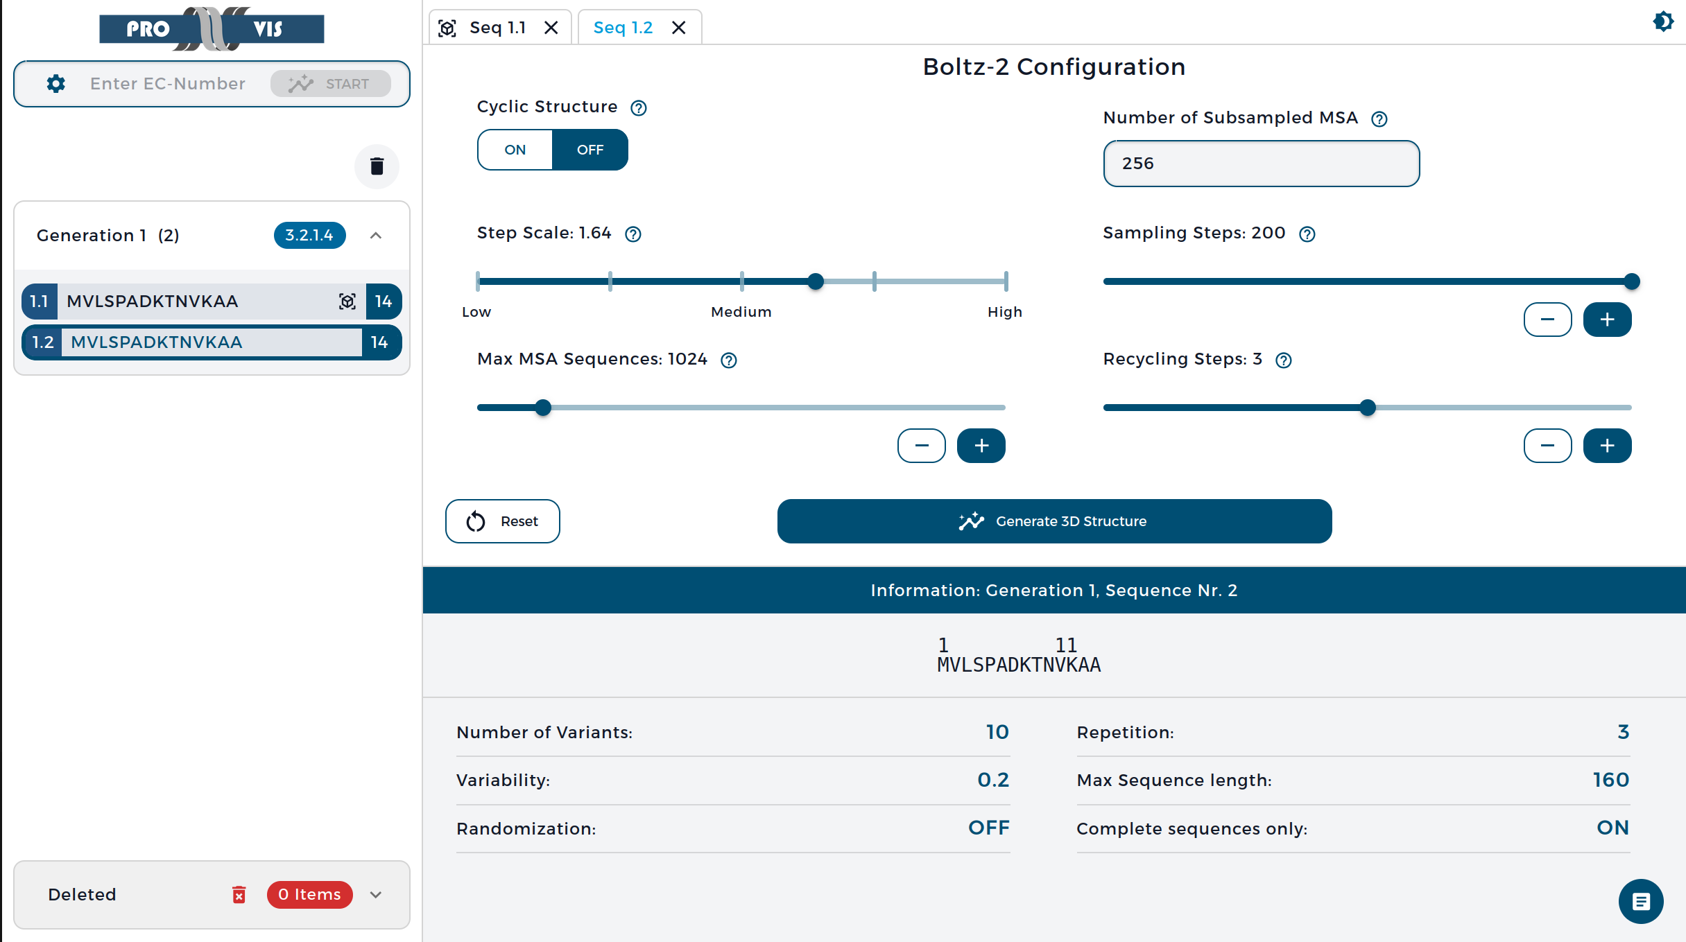Image resolution: width=1686 pixels, height=942 pixels.
Task: Click the ProVis logo
Action: 212,29
